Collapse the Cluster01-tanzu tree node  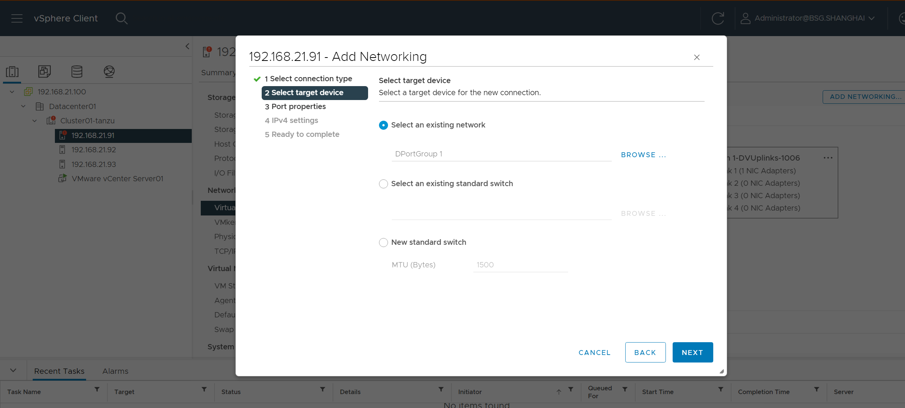(35, 121)
